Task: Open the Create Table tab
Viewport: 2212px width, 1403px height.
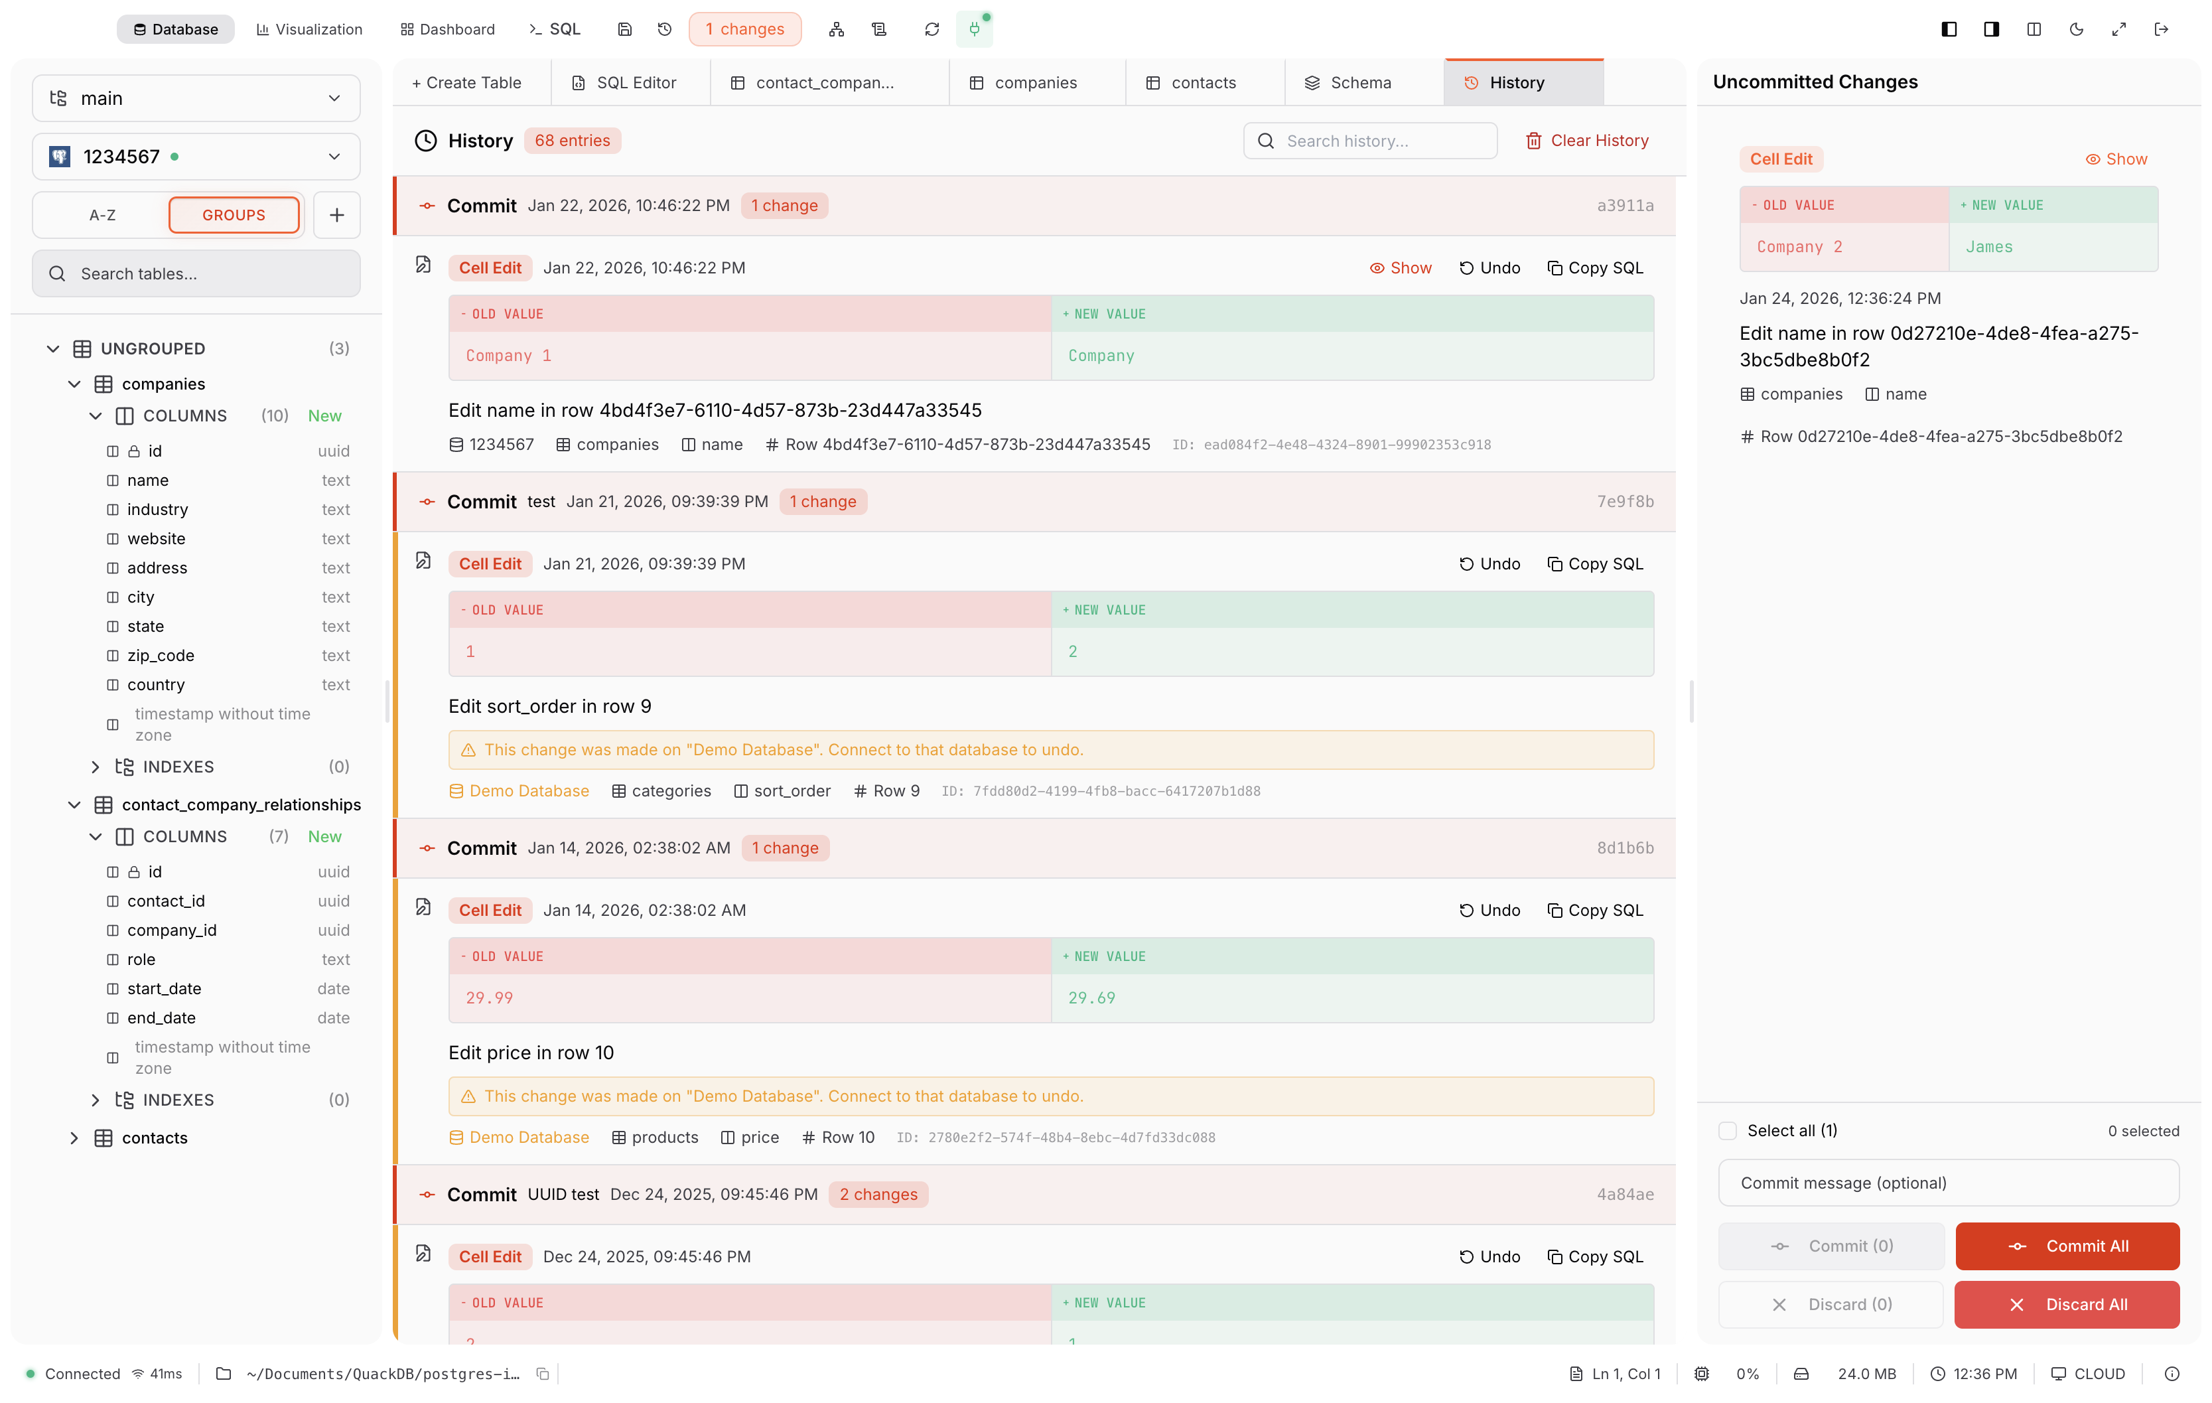Action: point(466,83)
